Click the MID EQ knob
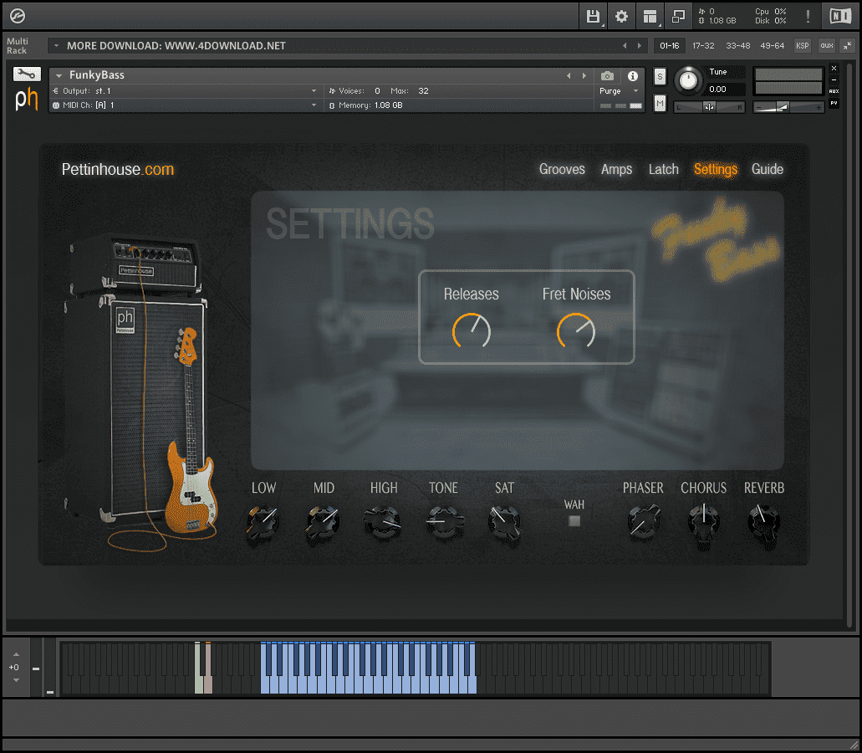The image size is (862, 753). [323, 521]
